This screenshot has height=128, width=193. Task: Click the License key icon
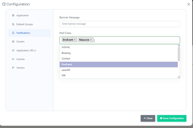coord(13,59)
